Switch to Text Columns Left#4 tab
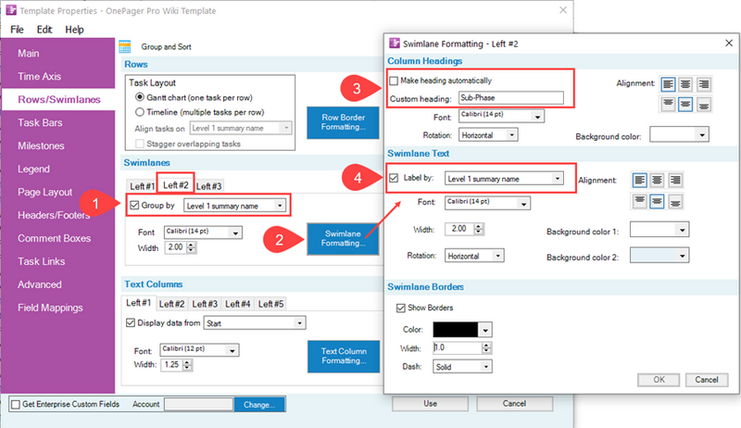 coord(238,304)
